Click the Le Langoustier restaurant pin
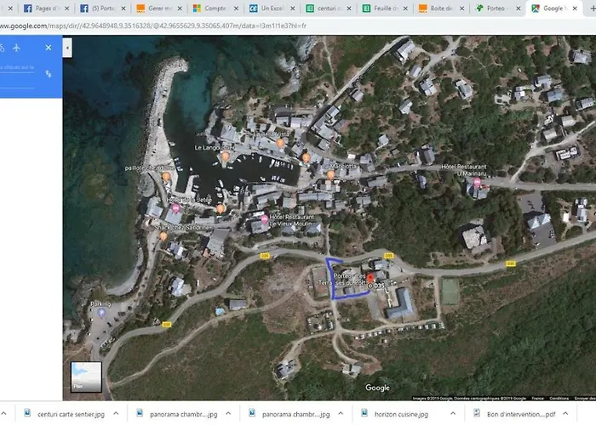 (225, 156)
